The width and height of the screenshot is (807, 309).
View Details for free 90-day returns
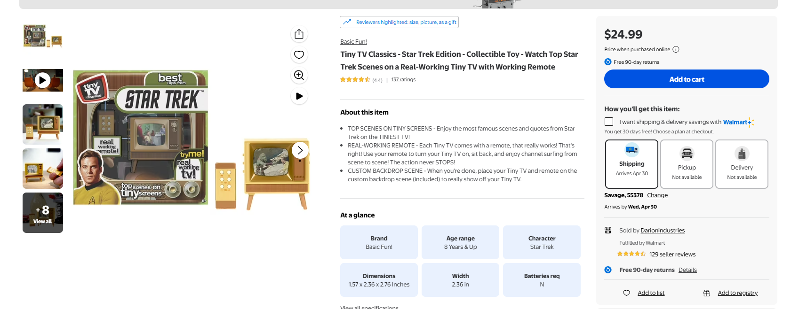coord(687,270)
